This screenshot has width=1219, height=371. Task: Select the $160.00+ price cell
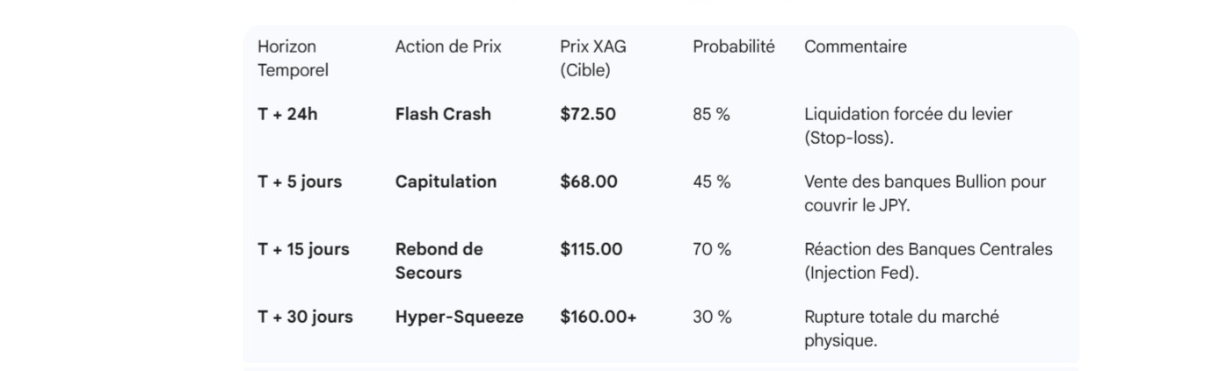[x=598, y=317]
